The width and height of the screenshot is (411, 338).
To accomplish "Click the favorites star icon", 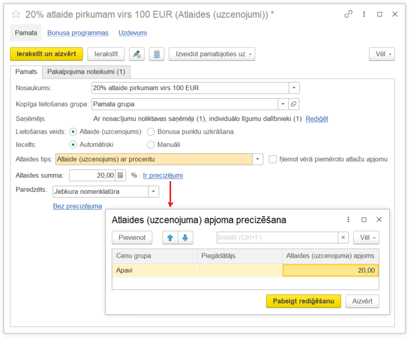I will (x=16, y=15).
